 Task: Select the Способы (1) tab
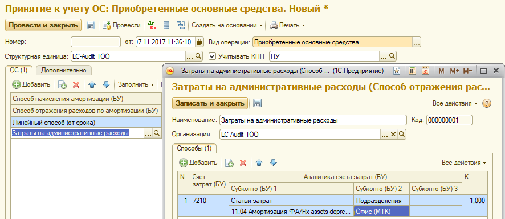(x=194, y=148)
